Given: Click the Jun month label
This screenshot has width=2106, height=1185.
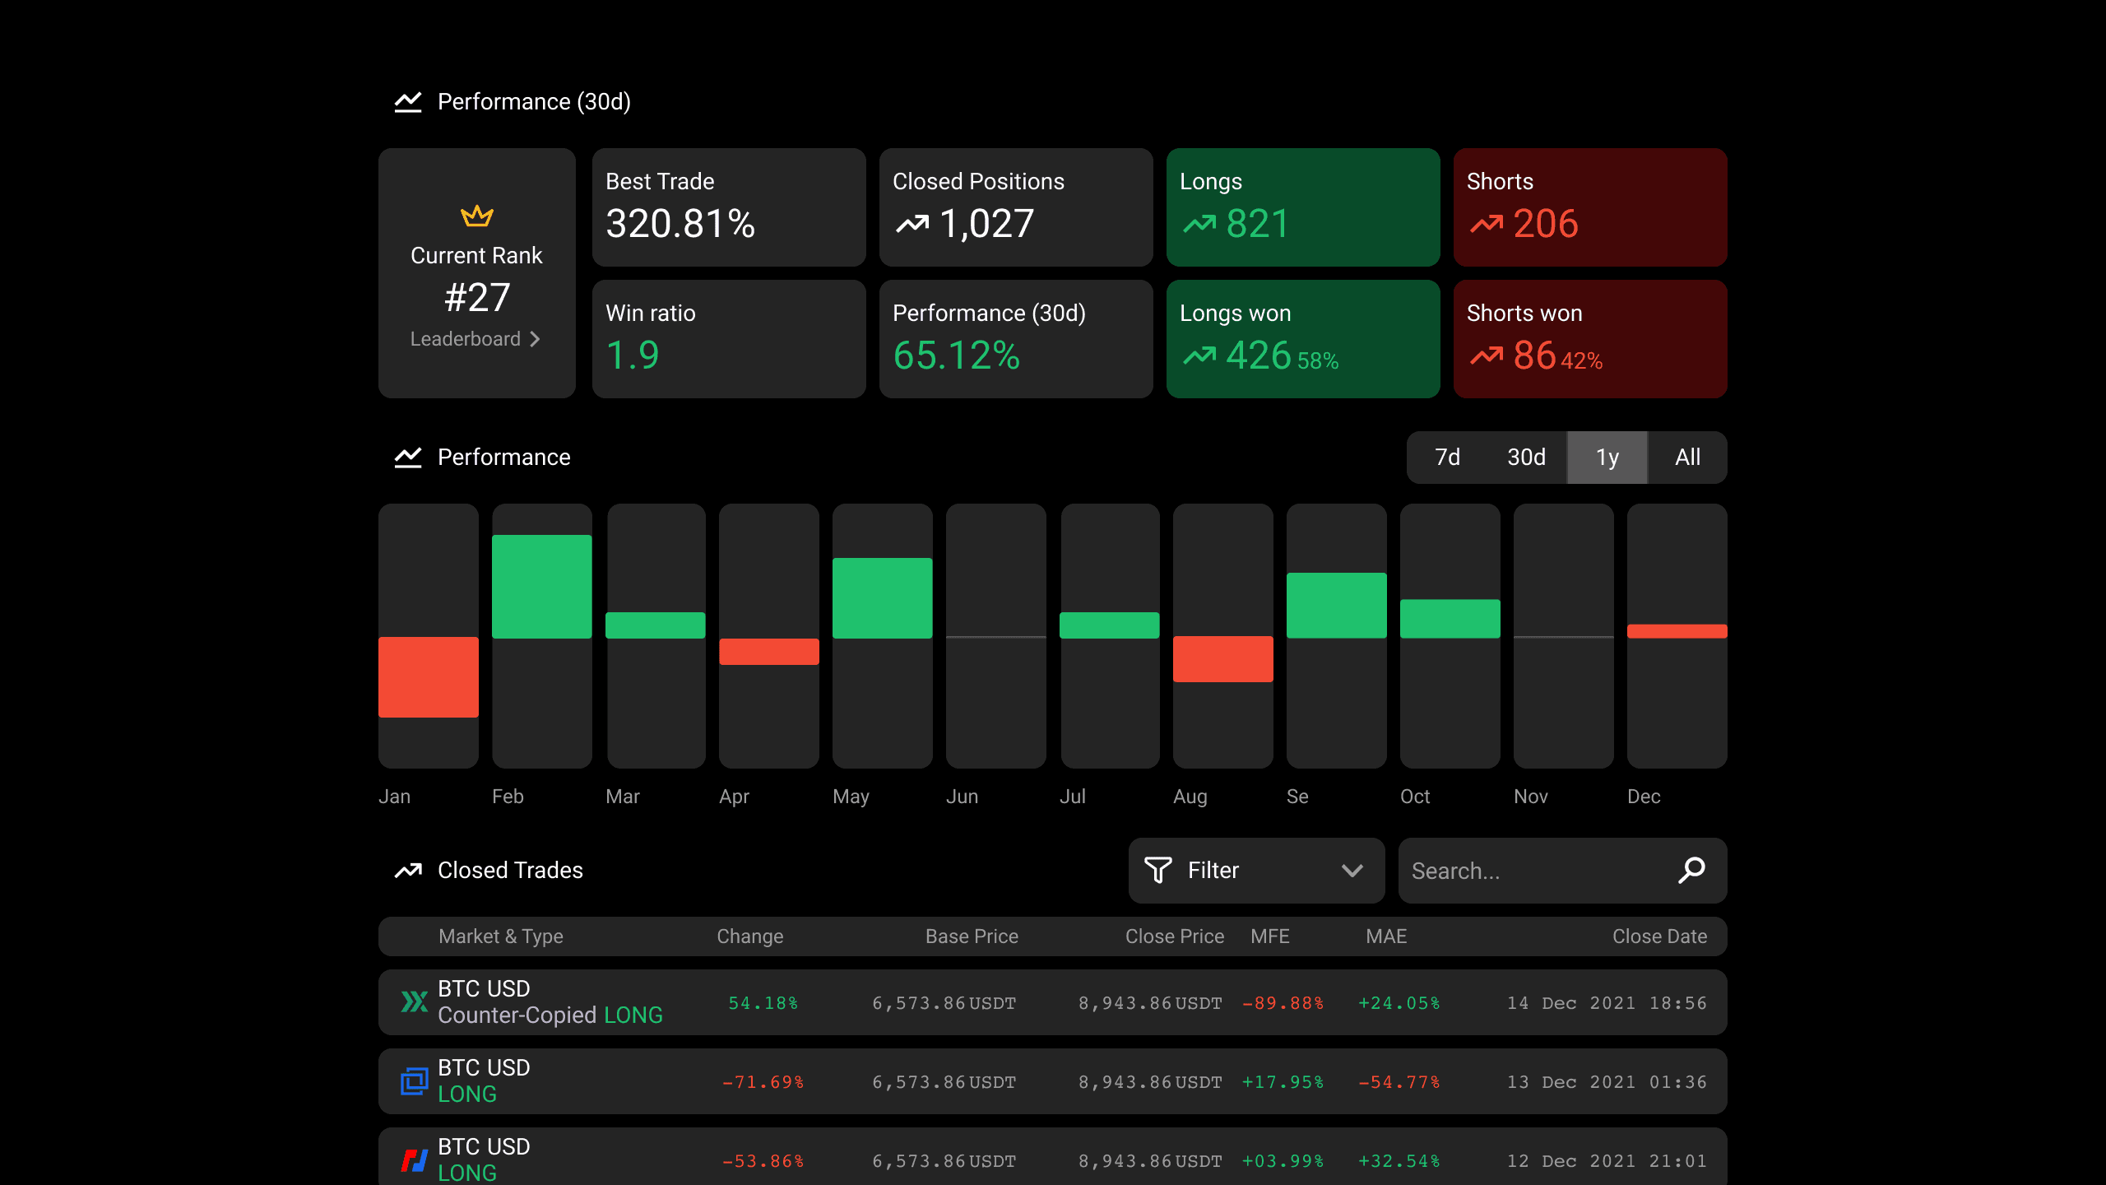Looking at the screenshot, I should (963, 797).
